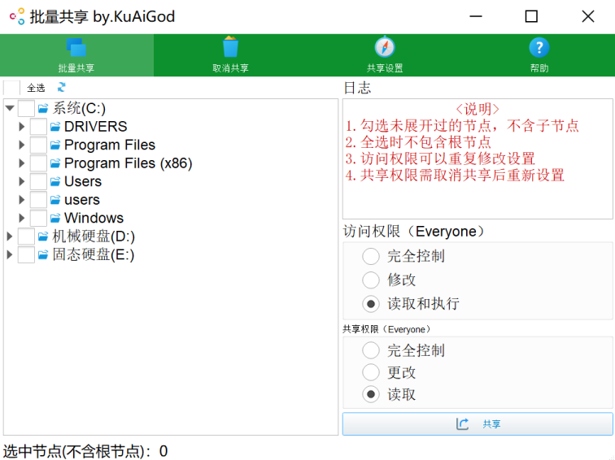
Task: Click the app logo in title bar
Action: click(x=17, y=16)
